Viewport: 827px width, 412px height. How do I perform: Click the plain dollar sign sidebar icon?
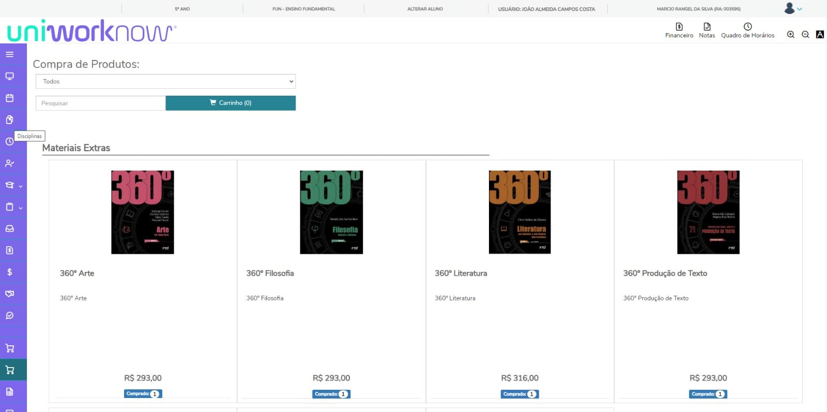(x=9, y=272)
